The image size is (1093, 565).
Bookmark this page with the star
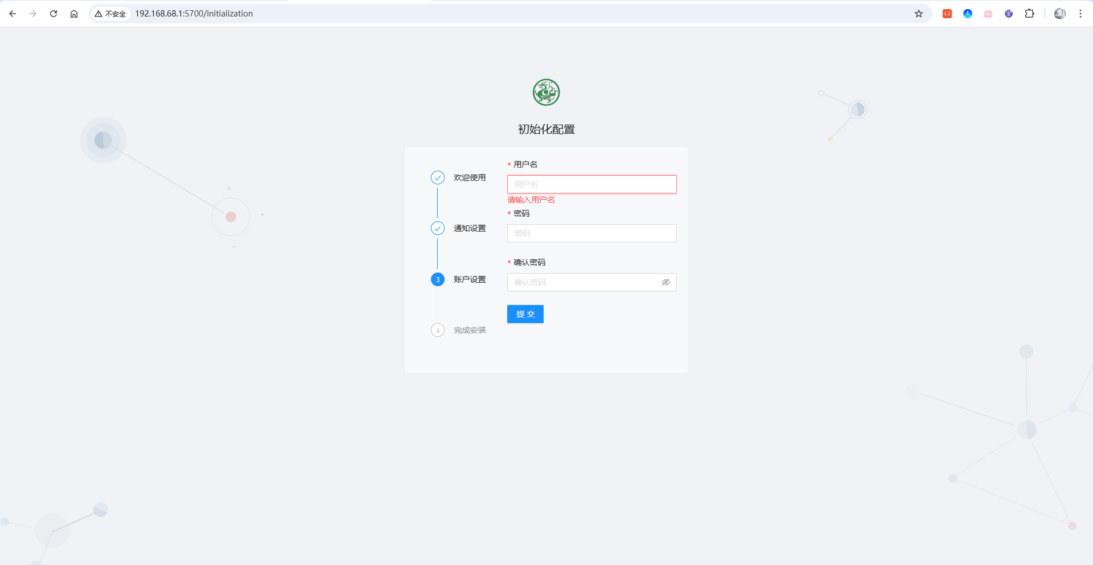point(919,14)
